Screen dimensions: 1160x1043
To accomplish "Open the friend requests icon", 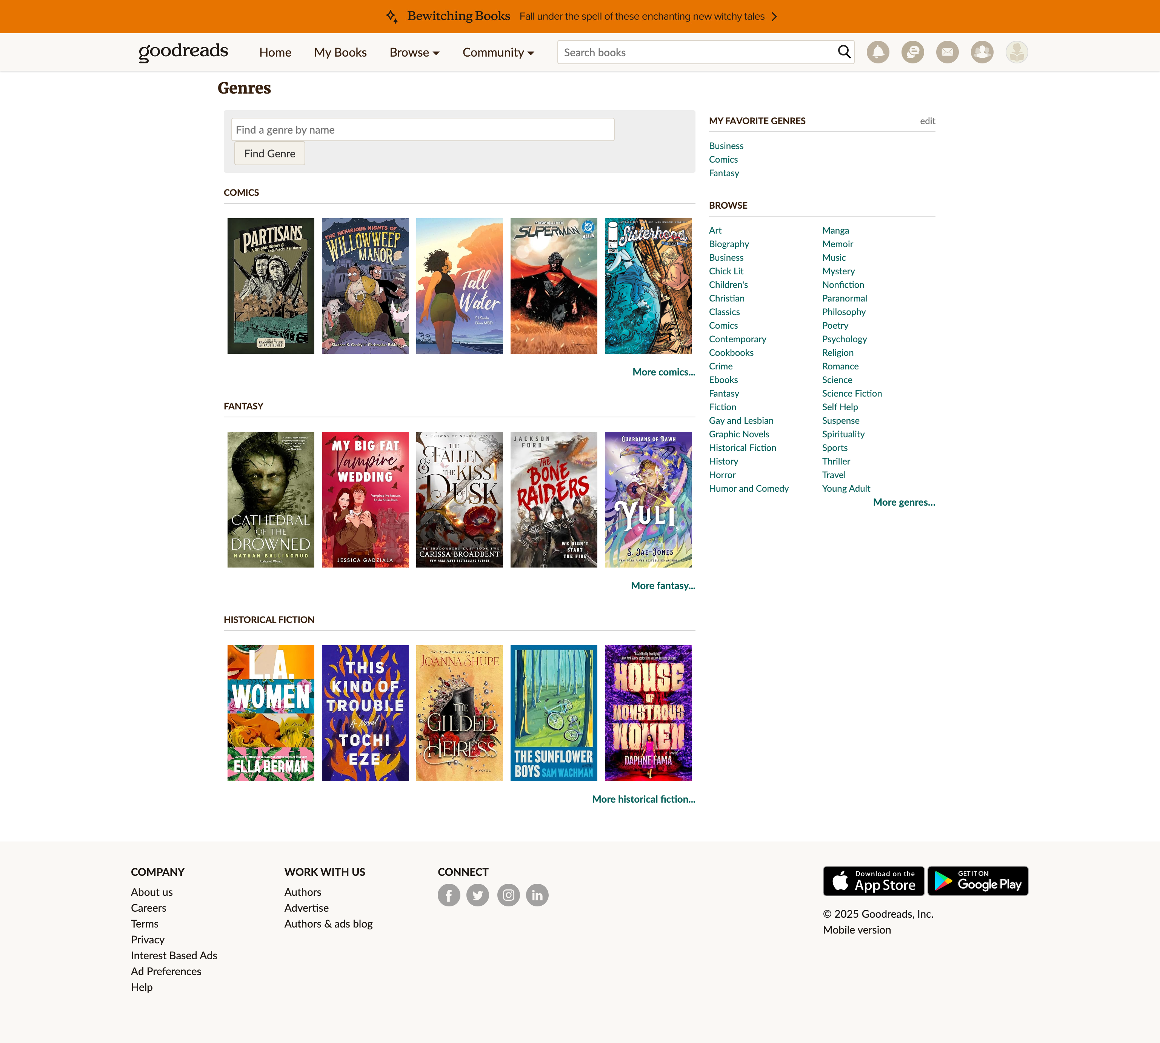I will click(982, 52).
